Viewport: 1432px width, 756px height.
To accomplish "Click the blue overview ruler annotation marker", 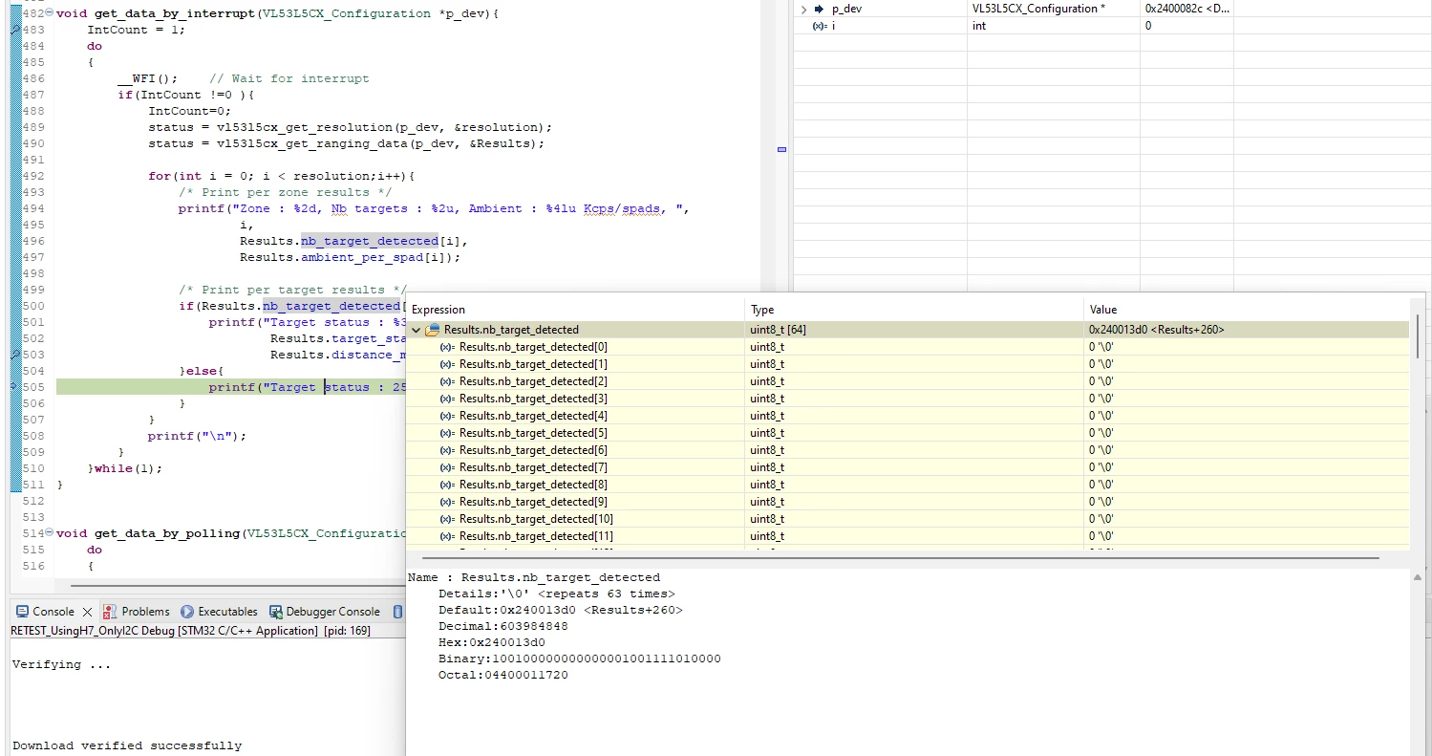I will coord(781,150).
